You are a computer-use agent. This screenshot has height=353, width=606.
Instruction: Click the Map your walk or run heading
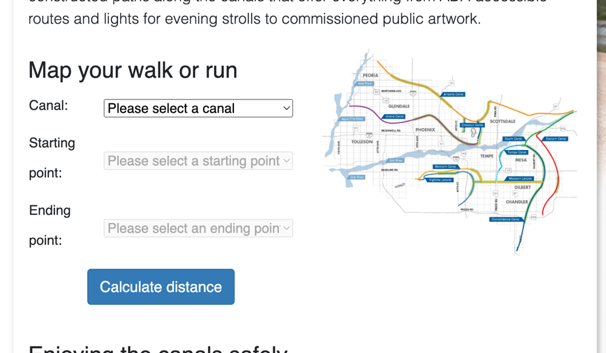[133, 70]
